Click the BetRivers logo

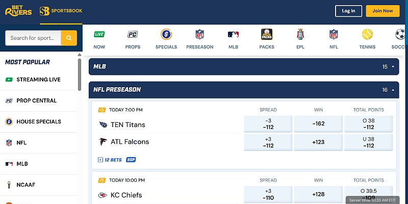pos(18,11)
